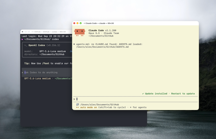Viewport: 216px width, 139px height.
Task: Click '~/Documents/GitHub/ codex' shell prompt line
Action: point(42,39)
